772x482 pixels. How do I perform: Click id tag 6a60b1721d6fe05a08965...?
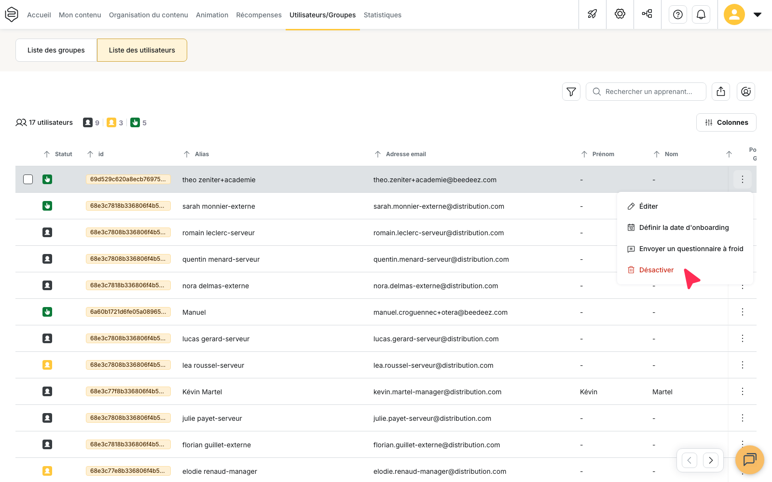pyautogui.click(x=128, y=312)
